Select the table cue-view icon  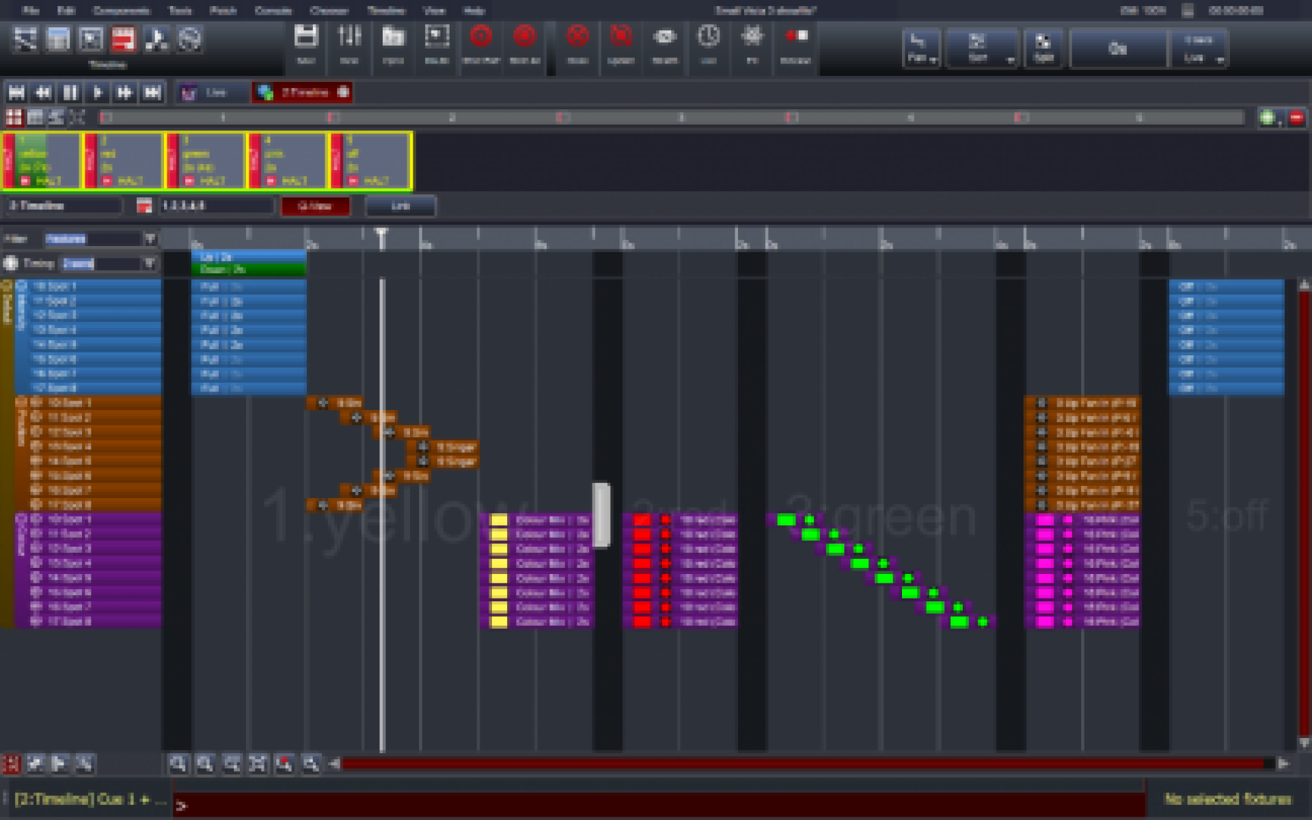(x=35, y=118)
